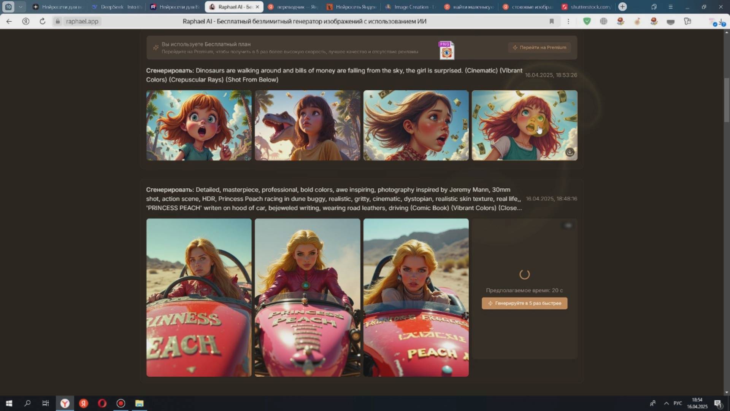Open File Explorer from taskbar
Image resolution: width=730 pixels, height=411 pixels.
pos(140,403)
